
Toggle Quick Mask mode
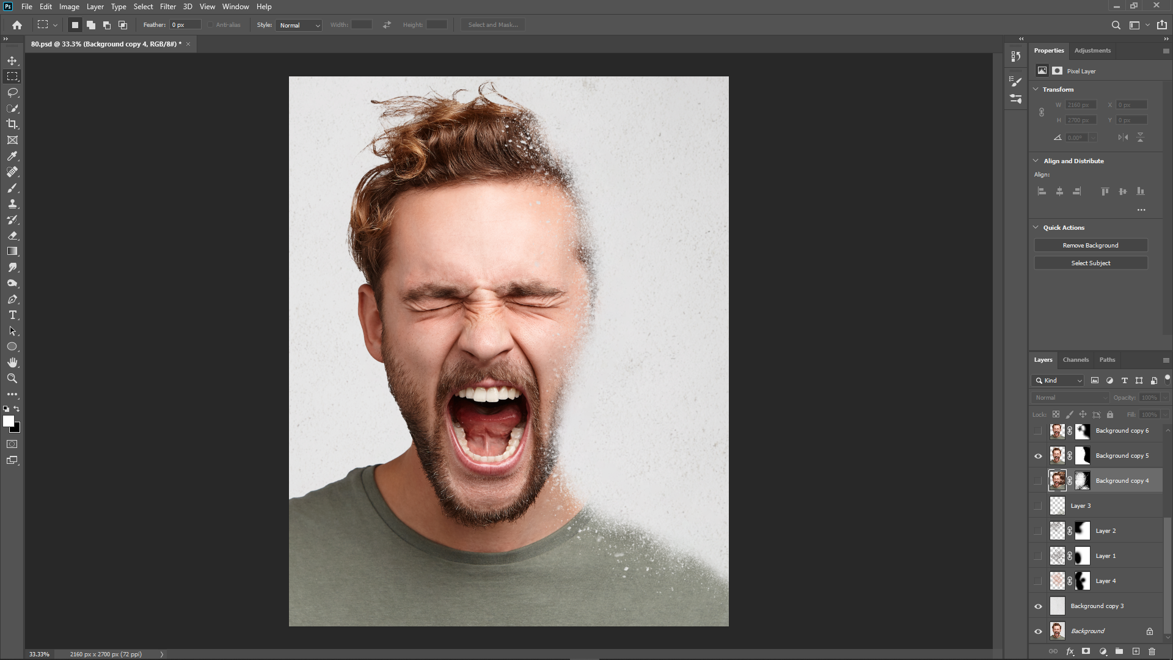tap(12, 444)
